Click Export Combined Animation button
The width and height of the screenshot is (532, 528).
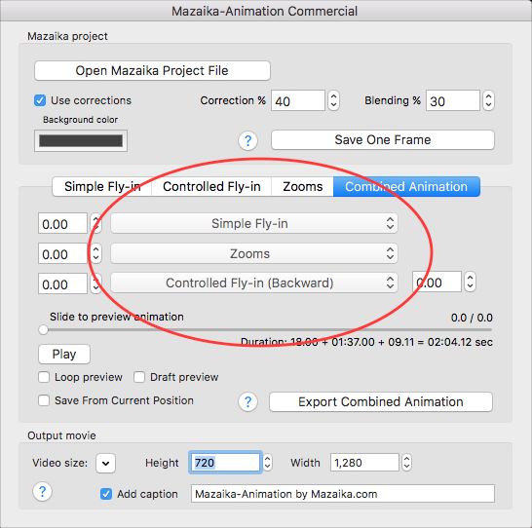click(381, 402)
